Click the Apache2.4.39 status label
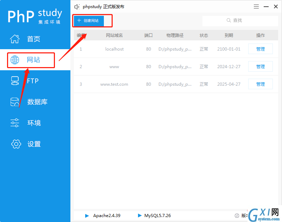 coord(107,216)
